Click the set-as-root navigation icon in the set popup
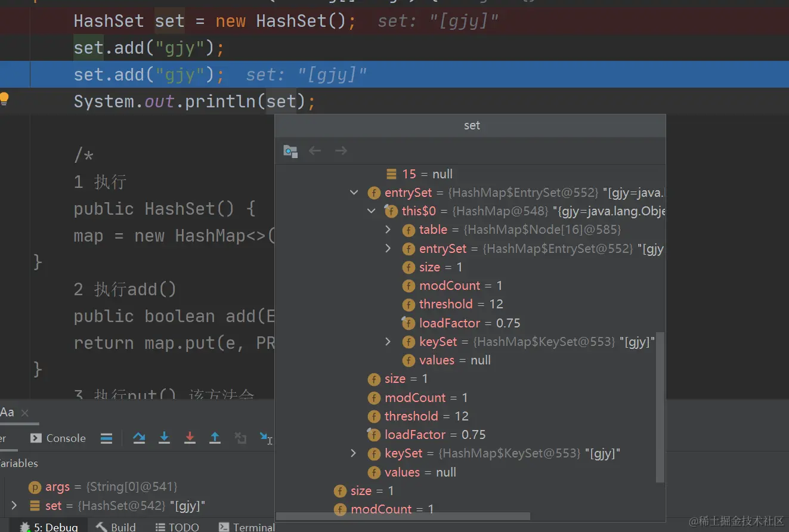This screenshot has height=532, width=789. point(290,151)
